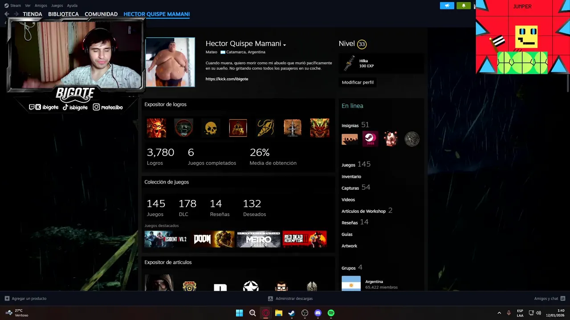Screen dimensions: 570x320
Task: Open the Metro Exodus featured game
Action: 259,239
